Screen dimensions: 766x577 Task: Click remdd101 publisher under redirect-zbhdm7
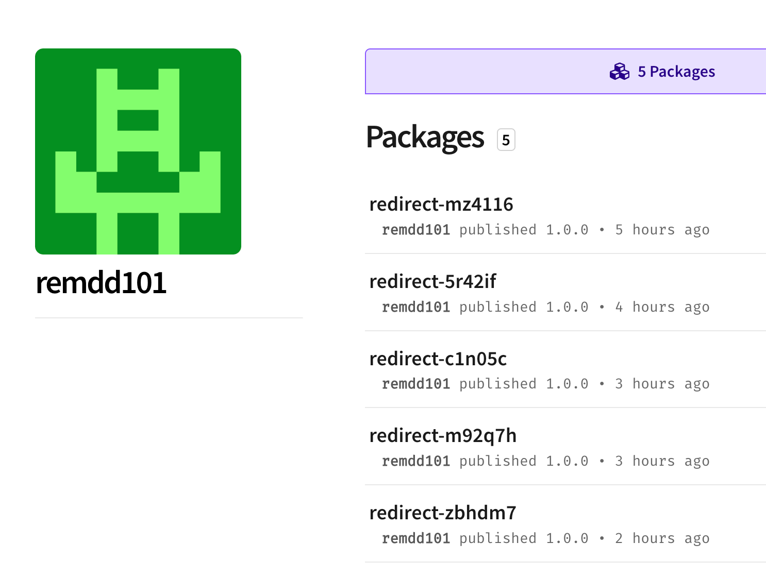[x=416, y=538]
